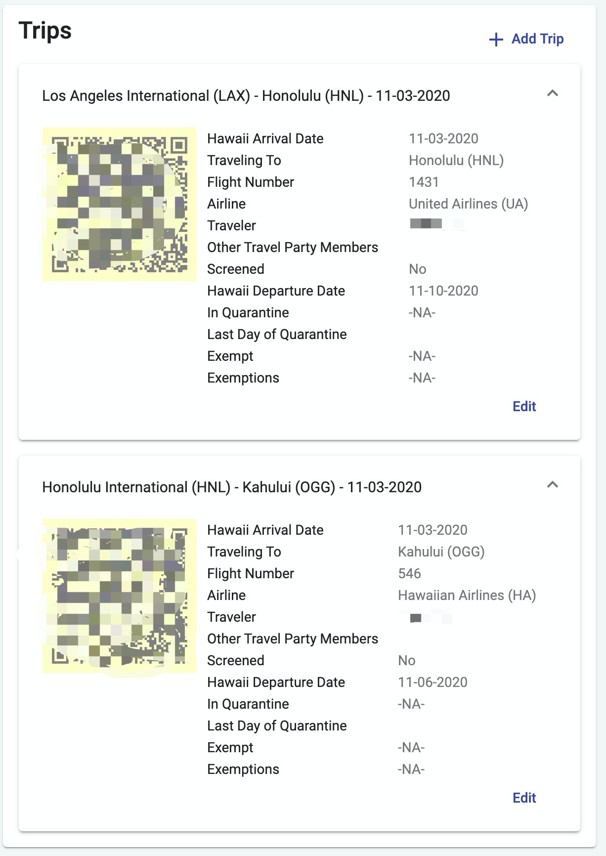The width and height of the screenshot is (606, 856).
Task: Click the 11-06-2020 Hawaii departure date
Action: tap(433, 683)
